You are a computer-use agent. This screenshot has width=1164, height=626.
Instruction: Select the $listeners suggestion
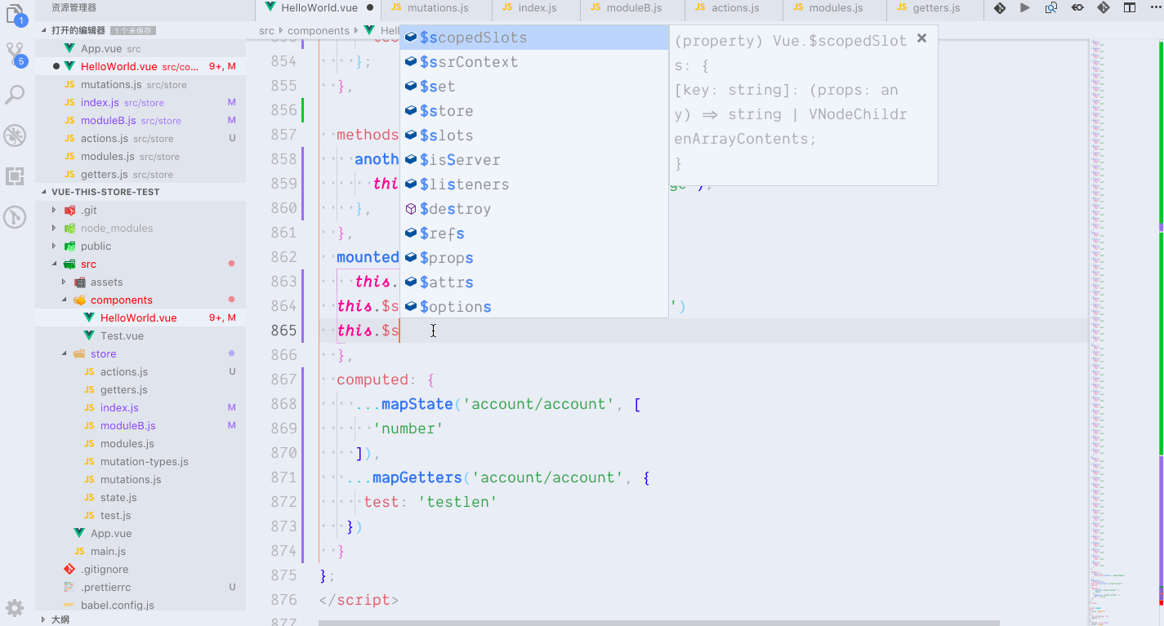pyautogui.click(x=534, y=184)
